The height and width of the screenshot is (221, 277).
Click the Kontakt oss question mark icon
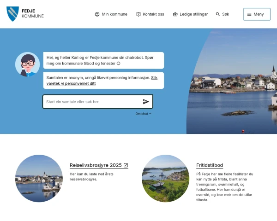point(138,14)
